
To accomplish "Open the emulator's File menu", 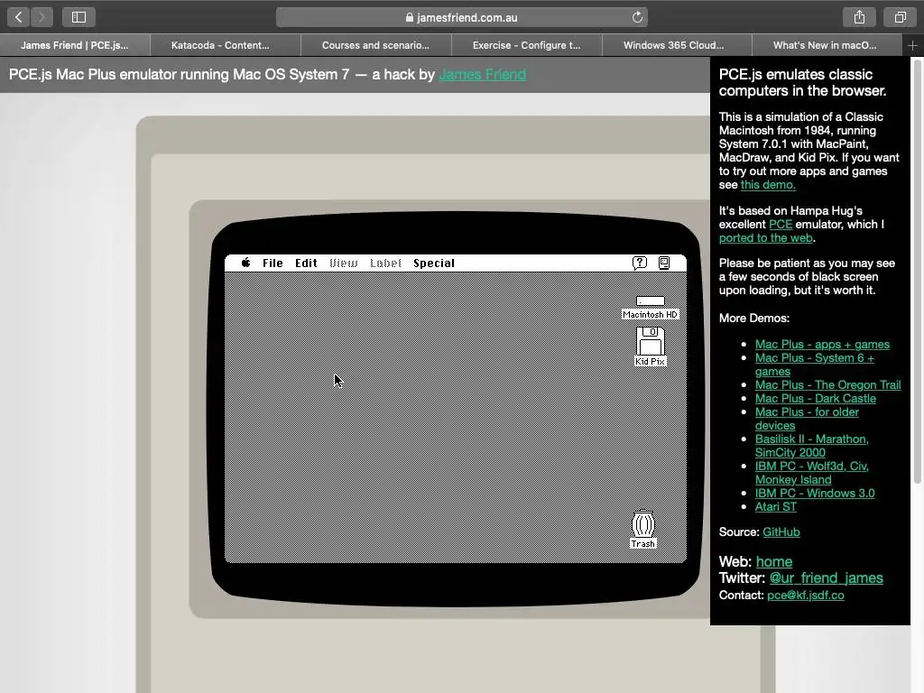I will (273, 263).
